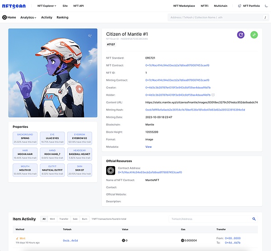Screen dimensions: 271x251
Task: Click the Item Activity search magnifier icon
Action: pos(254,219)
